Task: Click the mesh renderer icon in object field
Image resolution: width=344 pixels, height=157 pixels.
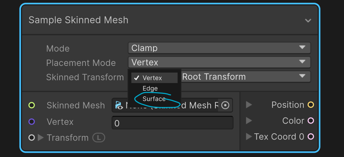Action: pyautogui.click(x=118, y=105)
